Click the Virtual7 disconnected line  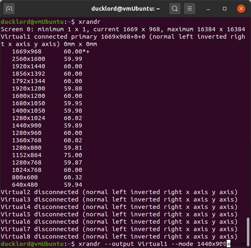pos(119,229)
